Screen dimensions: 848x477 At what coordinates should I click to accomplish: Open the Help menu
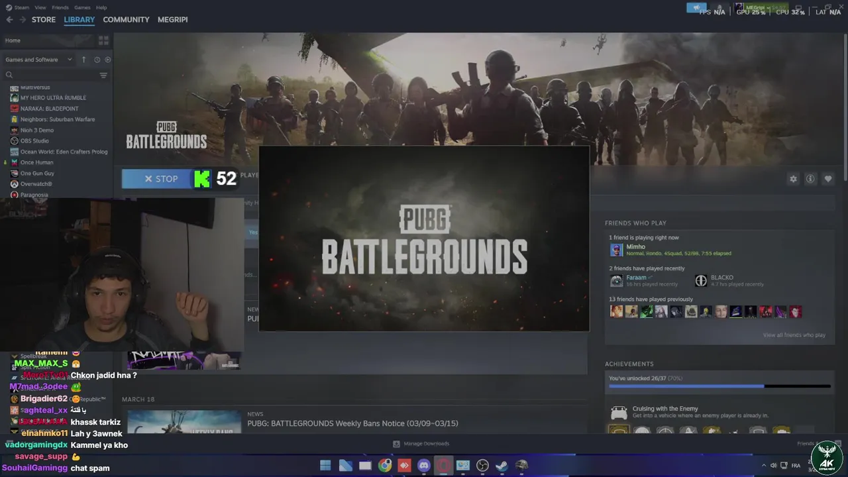pos(101,7)
